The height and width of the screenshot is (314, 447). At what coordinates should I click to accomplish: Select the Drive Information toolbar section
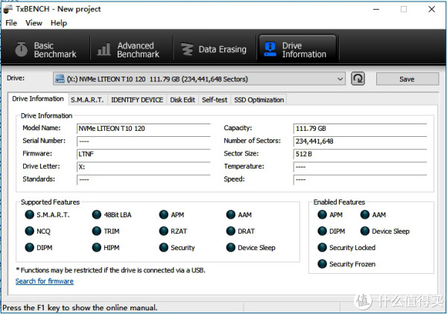click(297, 49)
